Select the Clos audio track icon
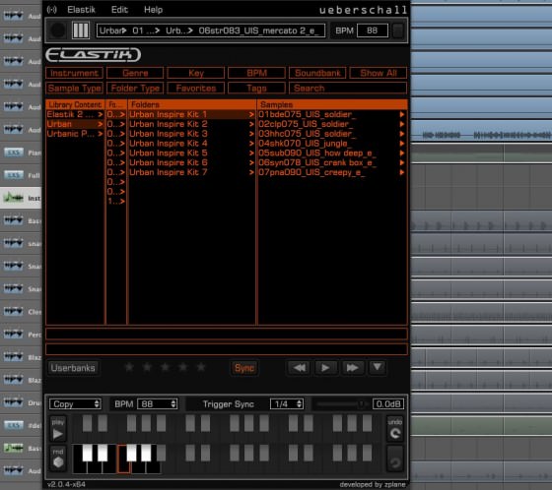Screen dimensions: 552x490 point(14,312)
